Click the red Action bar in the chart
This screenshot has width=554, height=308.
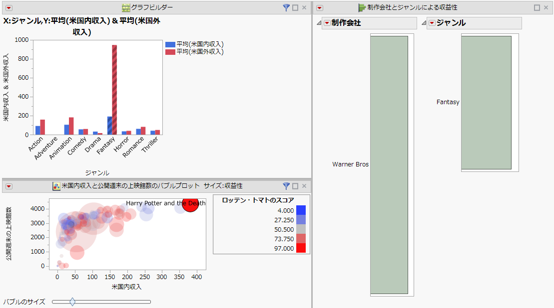pos(42,127)
